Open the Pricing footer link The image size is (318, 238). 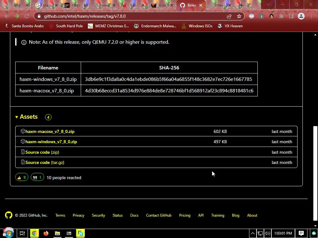tap(185, 215)
